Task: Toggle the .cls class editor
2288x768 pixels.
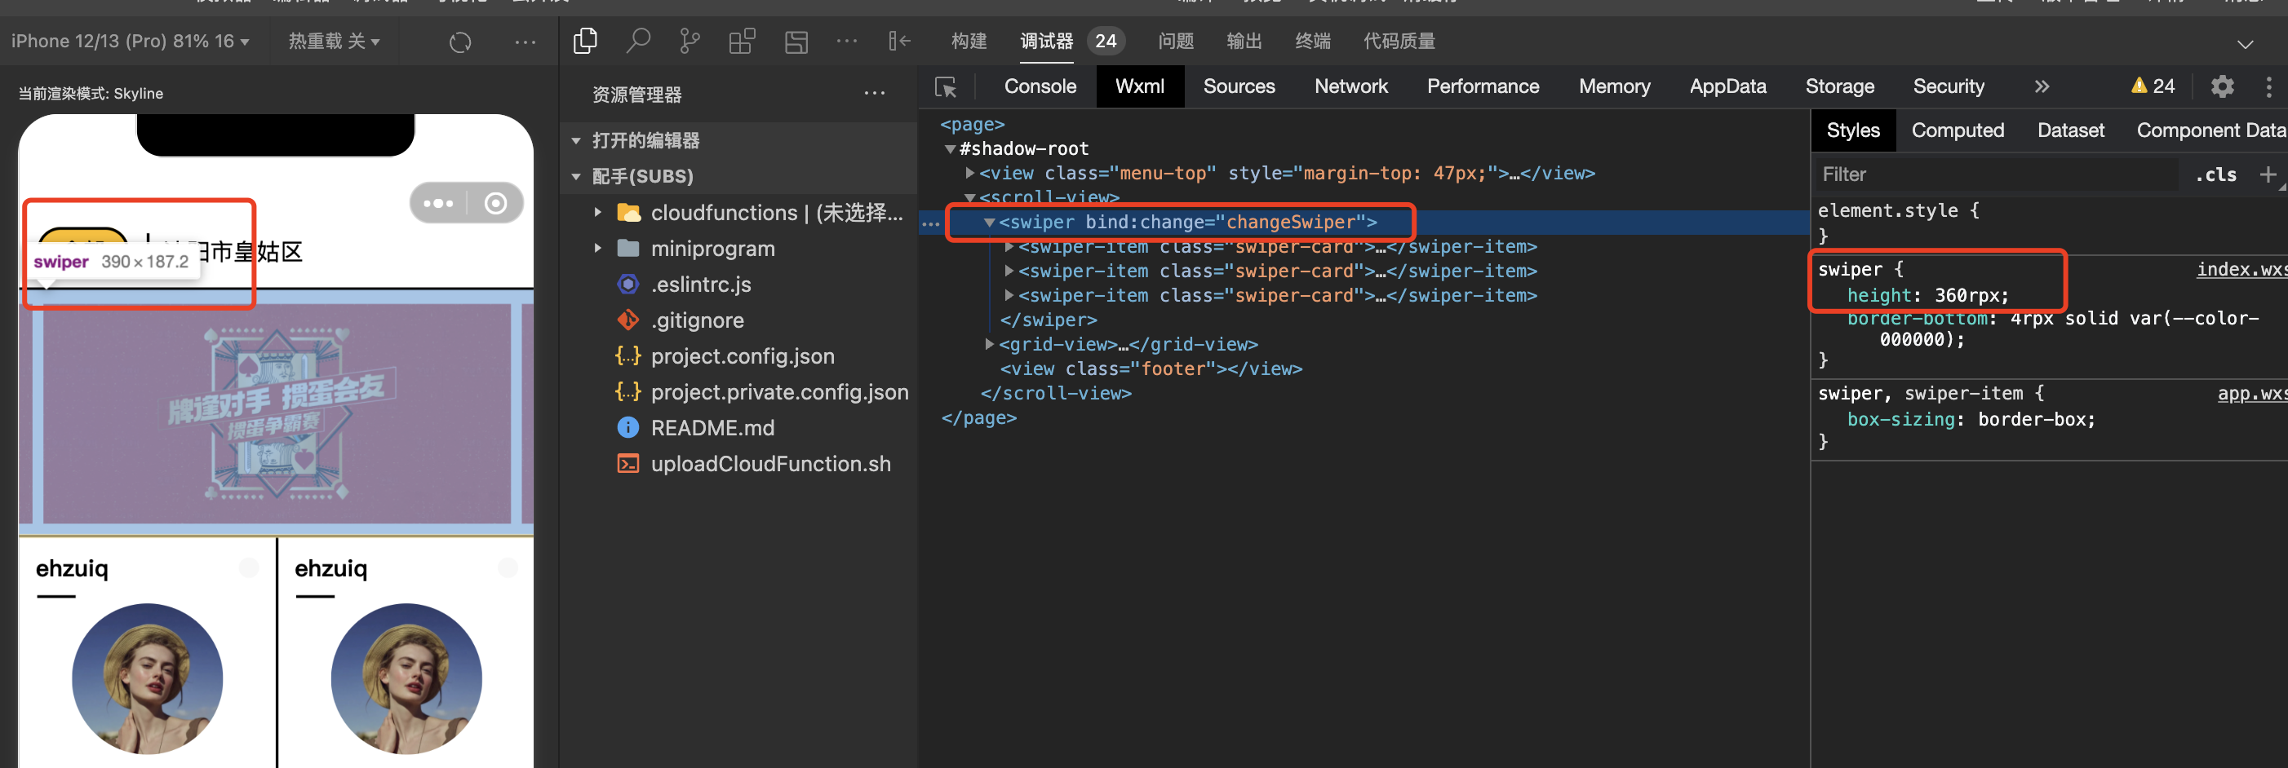Action: 2216,174
